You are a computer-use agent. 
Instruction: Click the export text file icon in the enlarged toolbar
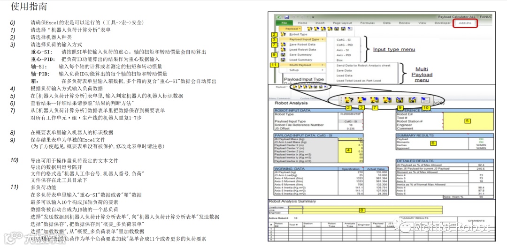click(x=425, y=100)
